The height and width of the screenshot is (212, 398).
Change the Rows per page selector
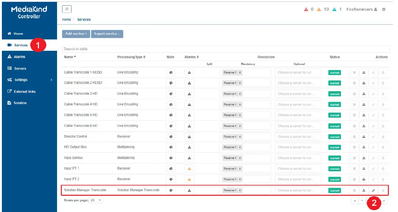pyautogui.click(x=96, y=200)
